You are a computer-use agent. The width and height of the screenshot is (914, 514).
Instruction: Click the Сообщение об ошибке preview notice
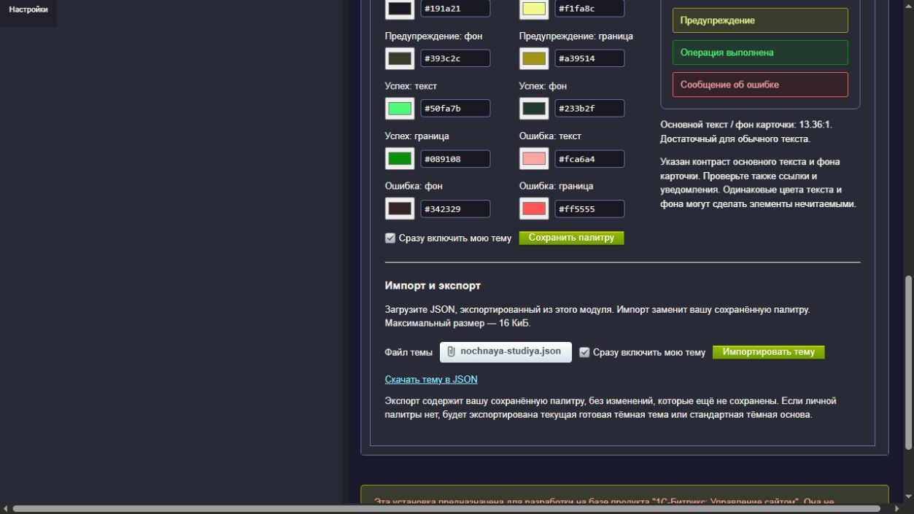(x=760, y=85)
